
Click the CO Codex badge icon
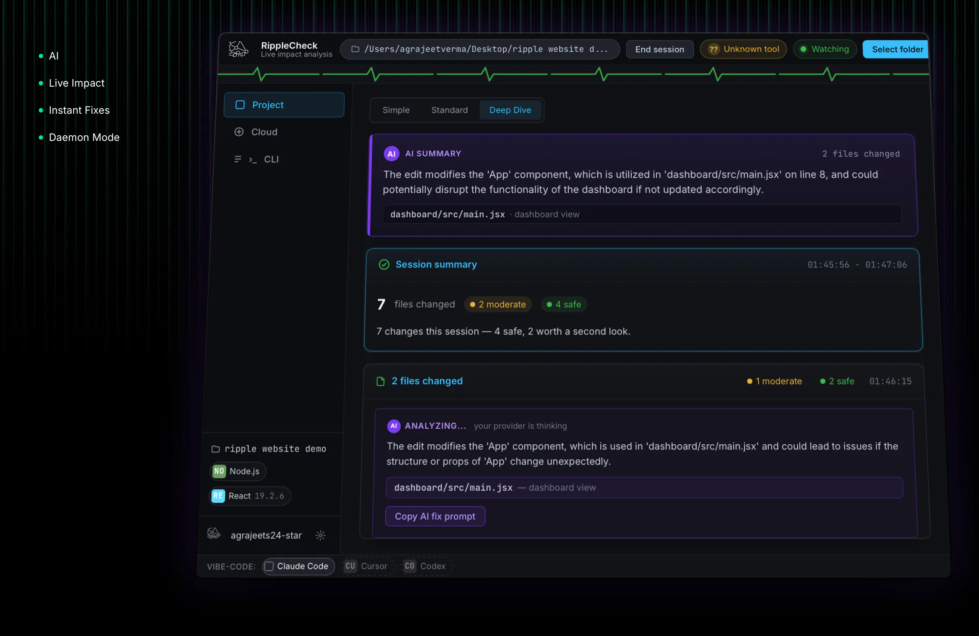(x=409, y=566)
